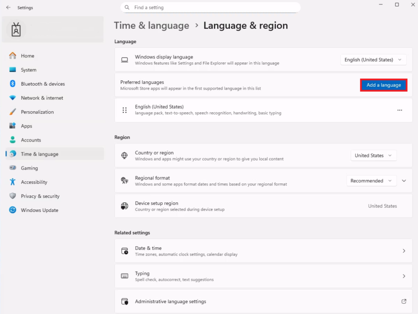418x314 pixels.
Task: Click the Network wifi icon
Action: (x=12, y=98)
